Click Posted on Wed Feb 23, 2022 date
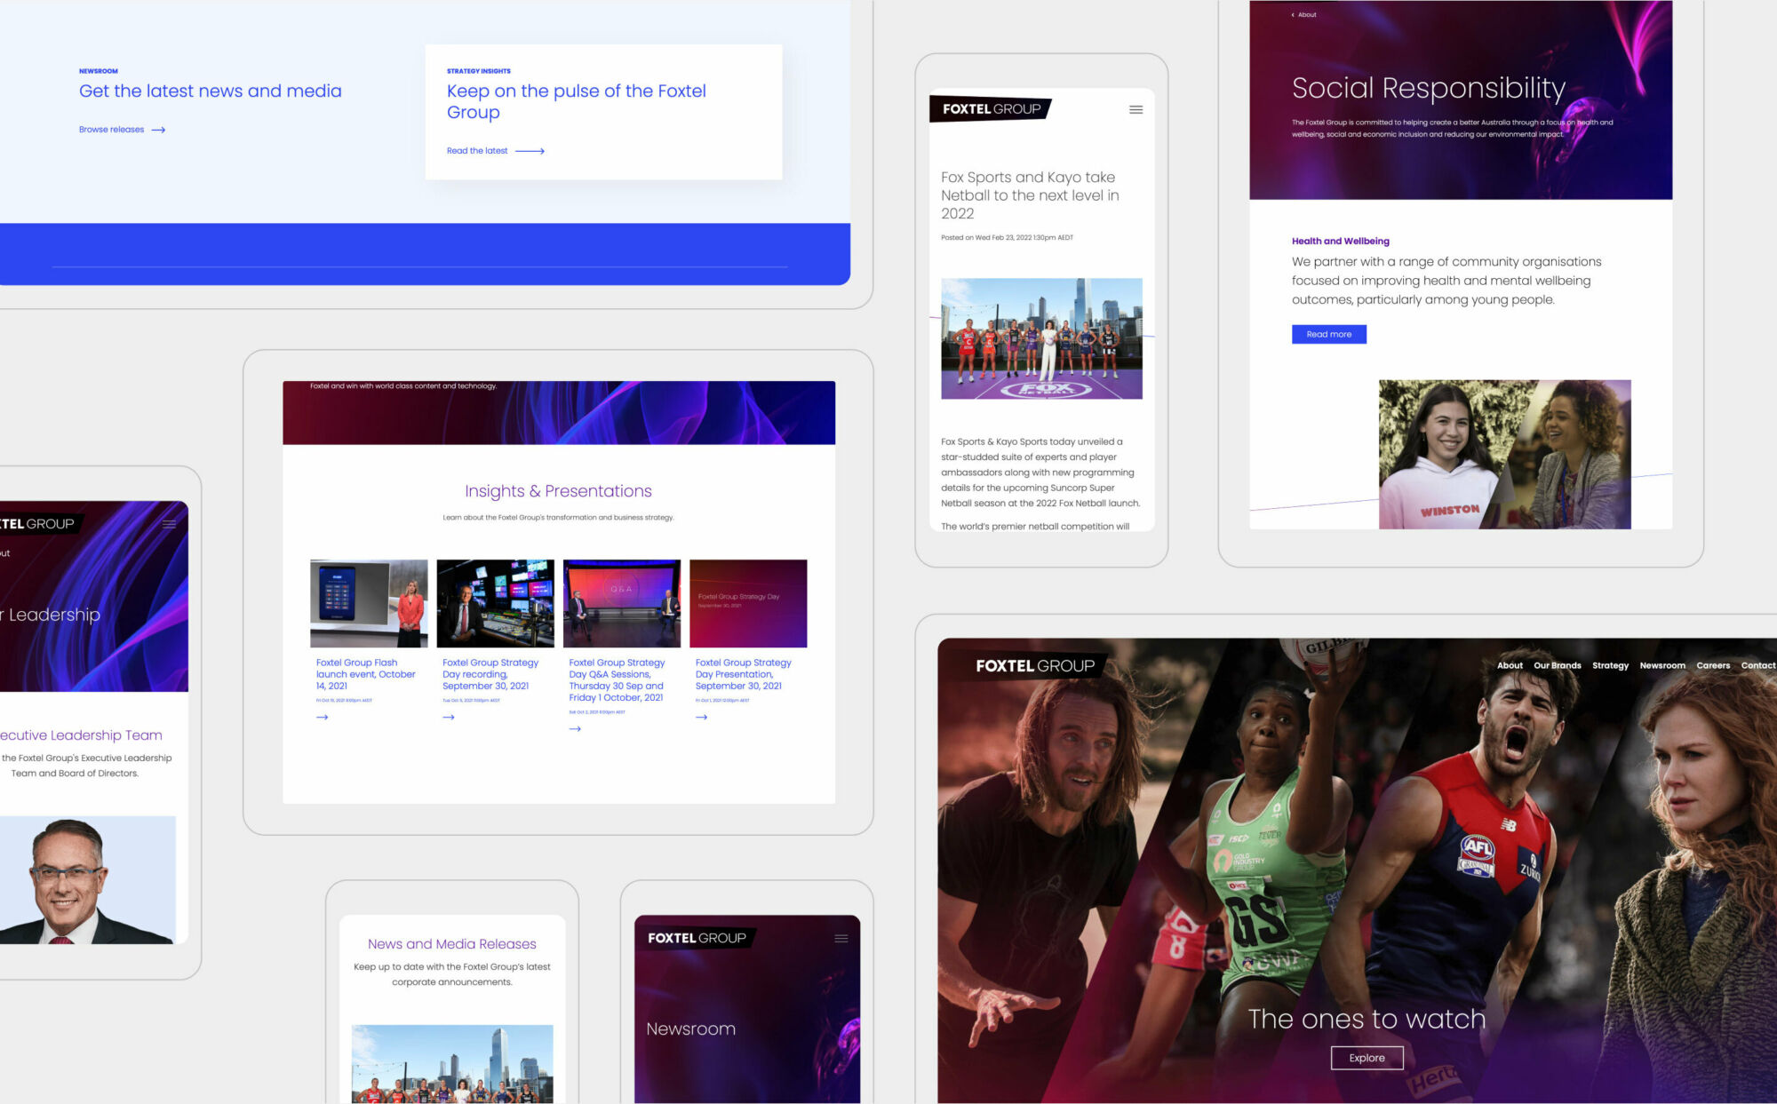This screenshot has width=1777, height=1104. (x=1007, y=237)
